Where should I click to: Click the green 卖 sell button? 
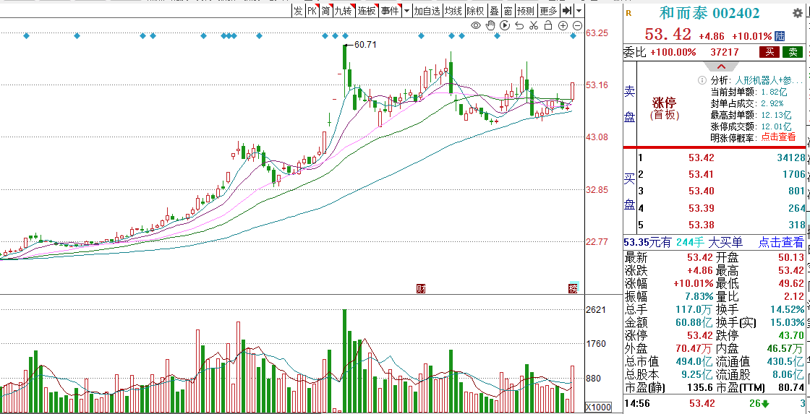pyautogui.click(x=793, y=51)
